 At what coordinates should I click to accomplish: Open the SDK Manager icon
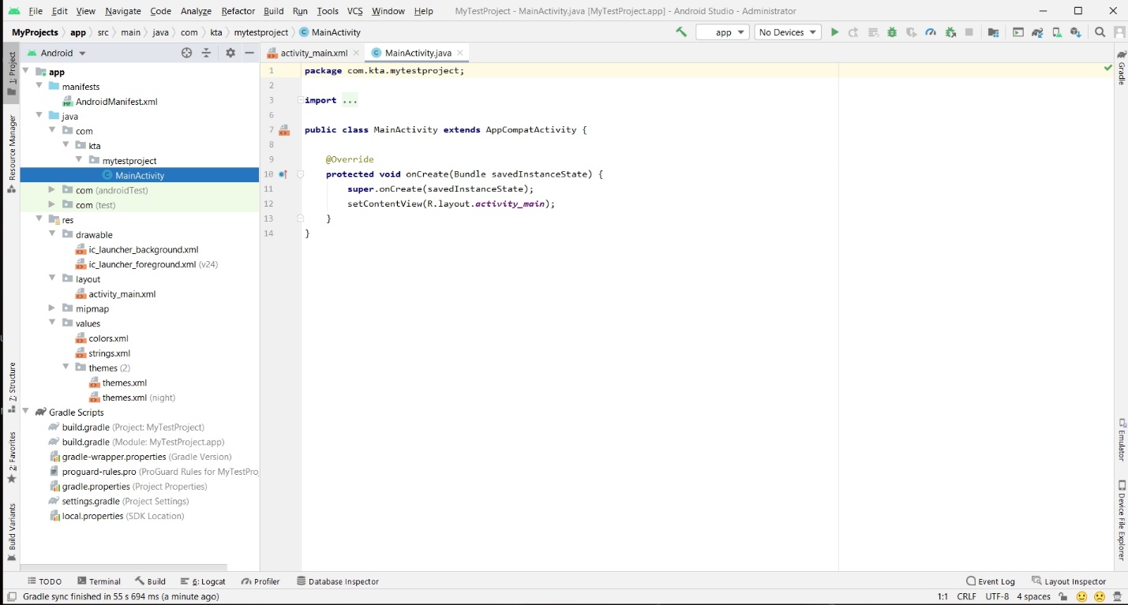point(1075,32)
